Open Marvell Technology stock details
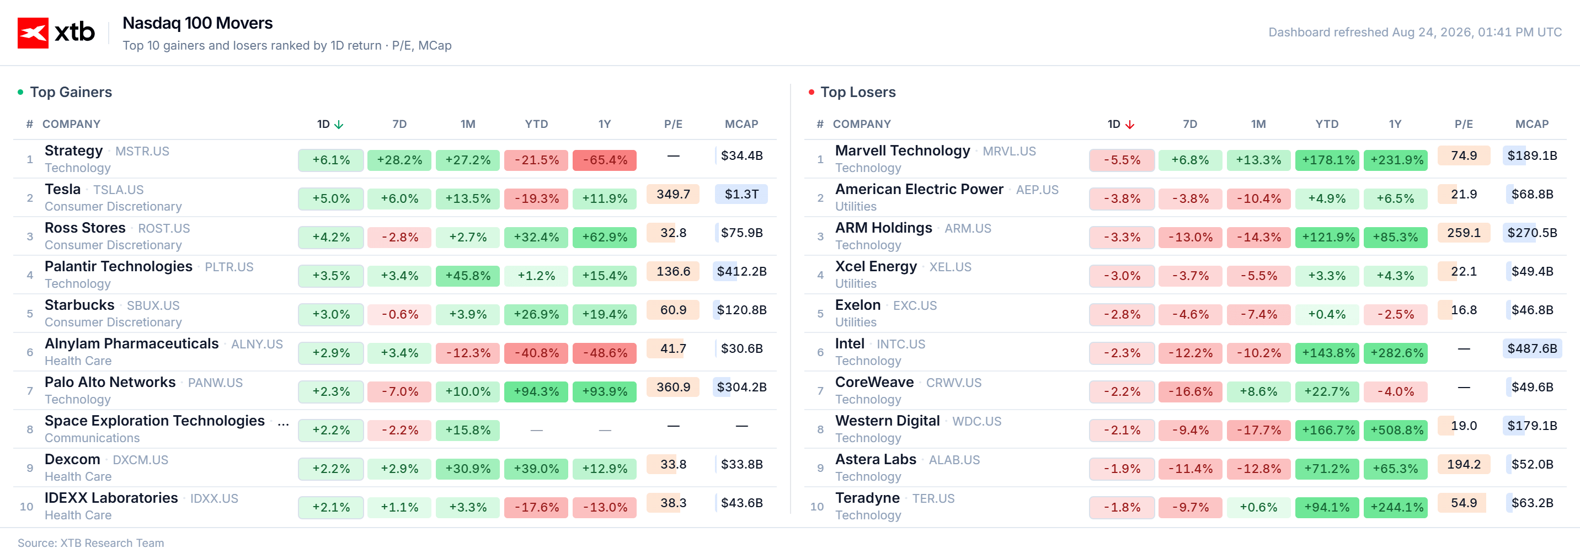1580x559 pixels. 903,151
